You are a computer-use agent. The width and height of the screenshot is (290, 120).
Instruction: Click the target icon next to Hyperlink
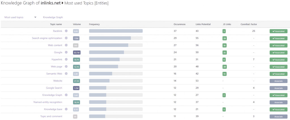66,60
